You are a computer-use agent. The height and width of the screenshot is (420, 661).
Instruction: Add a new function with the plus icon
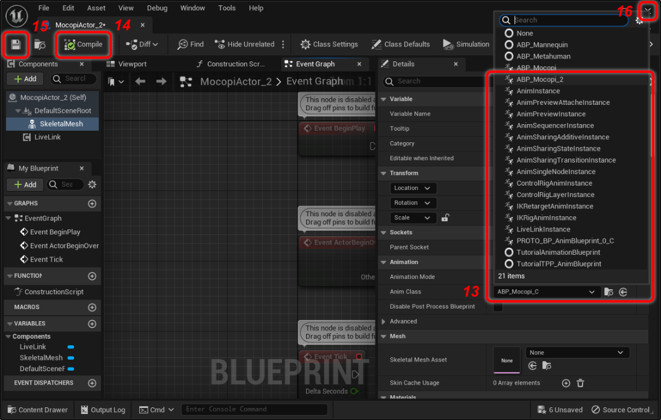[92, 276]
